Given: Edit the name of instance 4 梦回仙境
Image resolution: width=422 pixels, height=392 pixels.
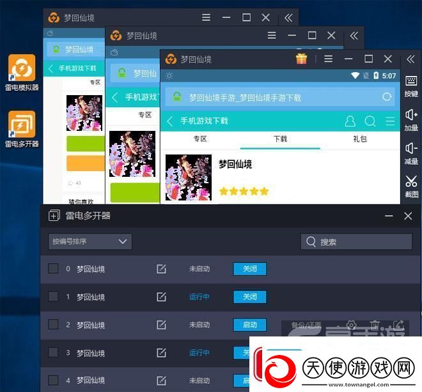Looking at the screenshot, I should coord(161,381).
